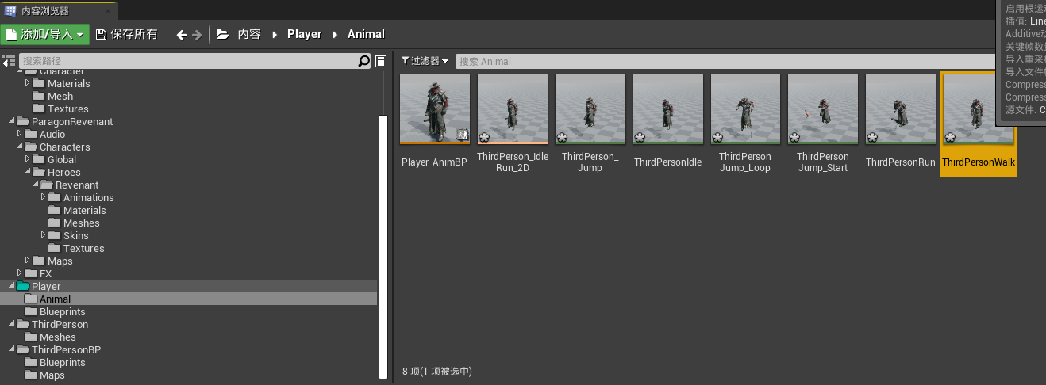Open the breadcrumb arrow between 内容 and Player

click(275, 34)
